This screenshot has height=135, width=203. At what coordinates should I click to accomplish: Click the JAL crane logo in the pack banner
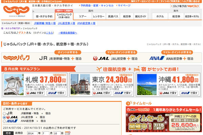click(95, 58)
